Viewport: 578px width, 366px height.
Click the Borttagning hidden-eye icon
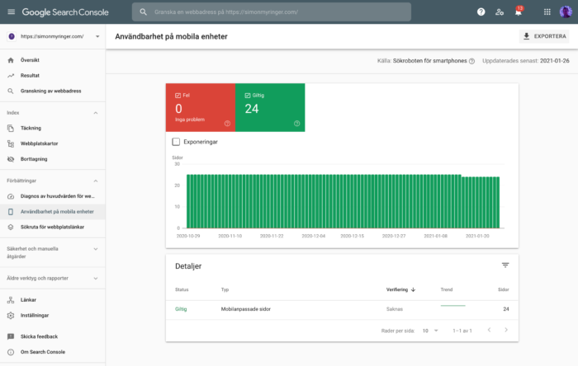(11, 159)
